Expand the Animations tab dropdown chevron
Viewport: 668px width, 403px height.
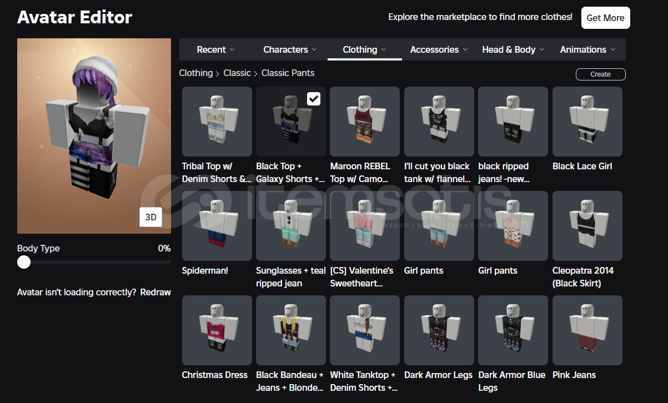tap(613, 49)
